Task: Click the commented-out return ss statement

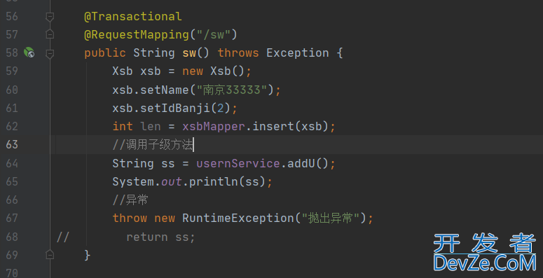Action: pyautogui.click(x=160, y=237)
